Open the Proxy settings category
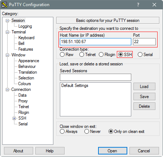The image size is (163, 157). pos(23,101)
